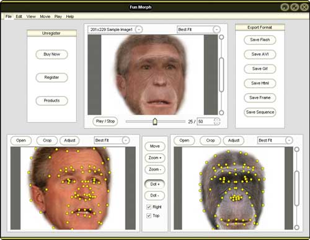Click the left human face source image
Image resolution: width=310 pixels, height=240 pixels.
click(x=73, y=188)
